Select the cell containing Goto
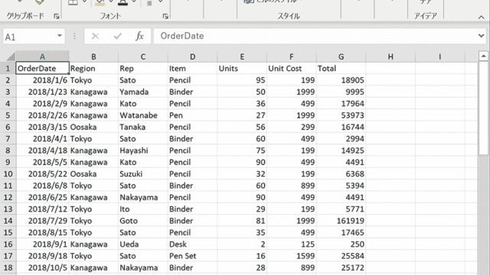 pos(143,221)
